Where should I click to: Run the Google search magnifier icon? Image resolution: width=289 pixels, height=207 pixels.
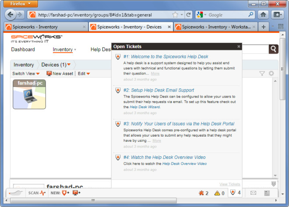[x=250, y=14]
